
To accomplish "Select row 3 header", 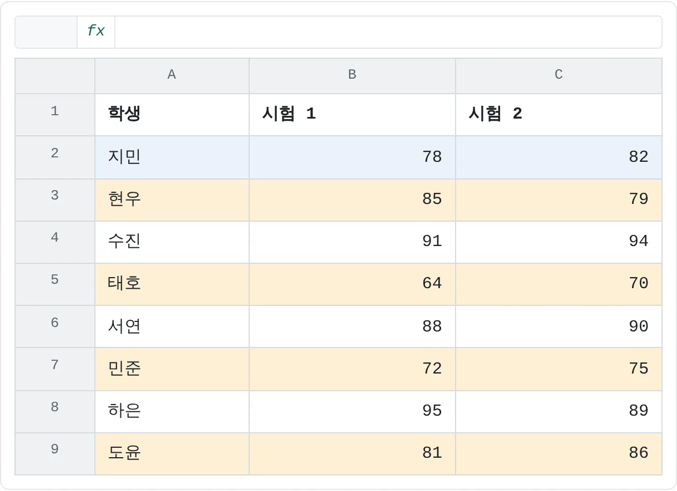I will [55, 200].
